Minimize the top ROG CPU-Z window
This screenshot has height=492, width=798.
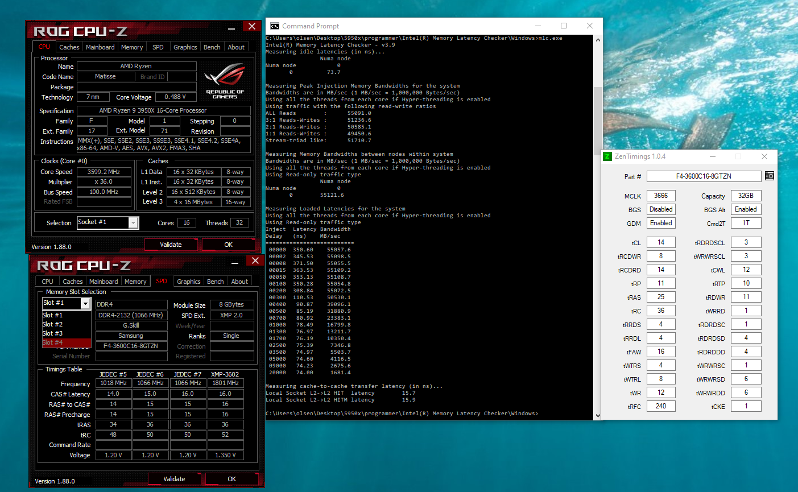pyautogui.click(x=232, y=28)
